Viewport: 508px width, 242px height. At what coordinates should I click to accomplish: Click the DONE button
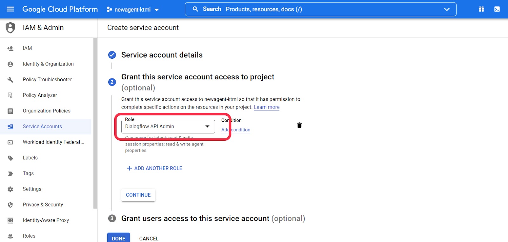[118, 238]
